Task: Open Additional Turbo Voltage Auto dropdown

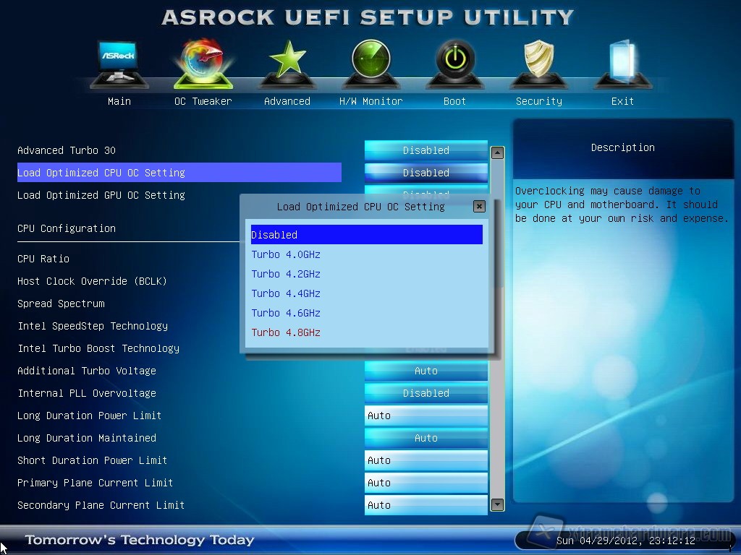Action: click(425, 371)
